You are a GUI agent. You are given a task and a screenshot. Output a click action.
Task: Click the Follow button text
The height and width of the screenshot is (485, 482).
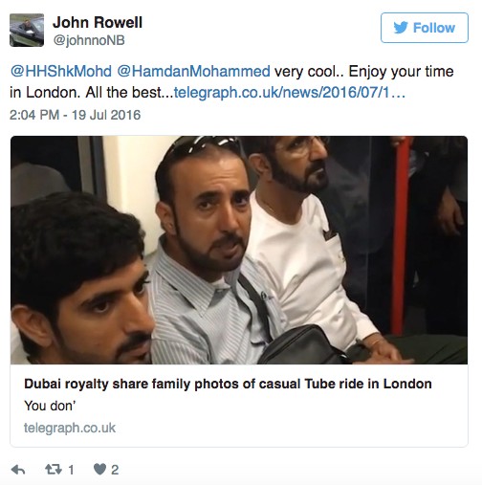tap(434, 28)
